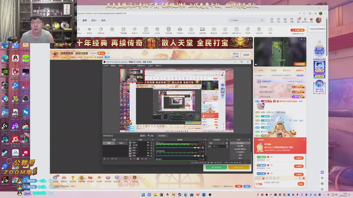The width and height of the screenshot is (353, 198).
Task: Click the transition duration stepper arrows
Action: [227, 147]
